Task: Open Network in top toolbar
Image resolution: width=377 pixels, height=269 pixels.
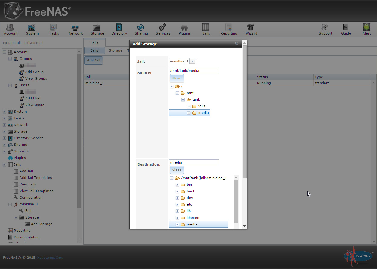Action: tap(75, 29)
